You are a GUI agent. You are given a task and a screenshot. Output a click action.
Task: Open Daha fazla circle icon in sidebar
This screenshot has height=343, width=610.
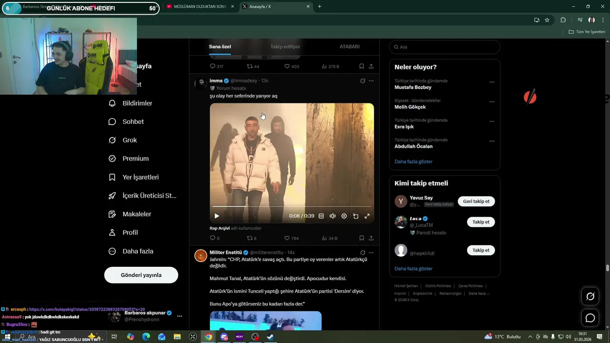[x=112, y=251]
